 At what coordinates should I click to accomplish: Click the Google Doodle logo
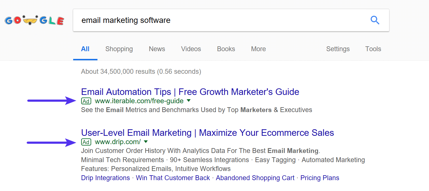tap(34, 20)
